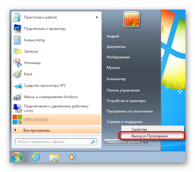Screen dimensions: 195x172
Task: Select Свойства in the context menu
Action: (153, 130)
